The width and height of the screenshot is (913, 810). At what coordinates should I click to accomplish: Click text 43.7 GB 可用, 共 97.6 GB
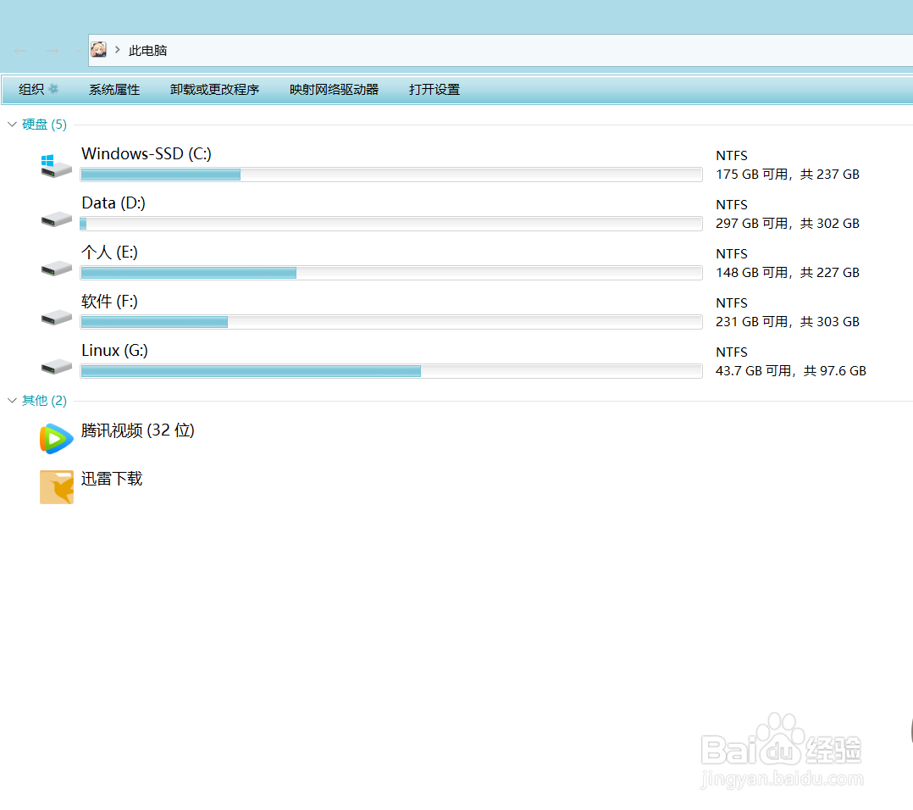(x=791, y=371)
